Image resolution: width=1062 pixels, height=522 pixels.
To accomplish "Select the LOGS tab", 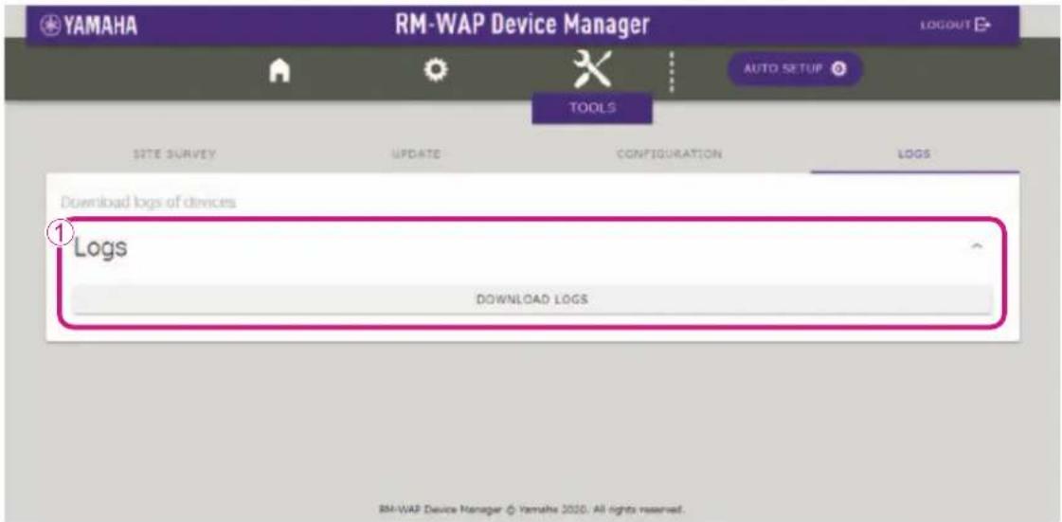I will (x=913, y=155).
